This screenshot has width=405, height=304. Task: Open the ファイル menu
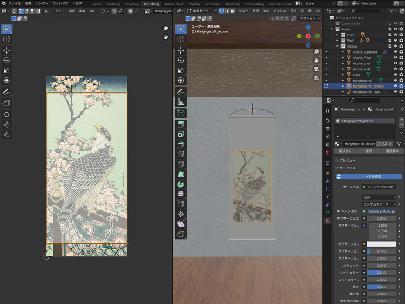tap(15, 4)
